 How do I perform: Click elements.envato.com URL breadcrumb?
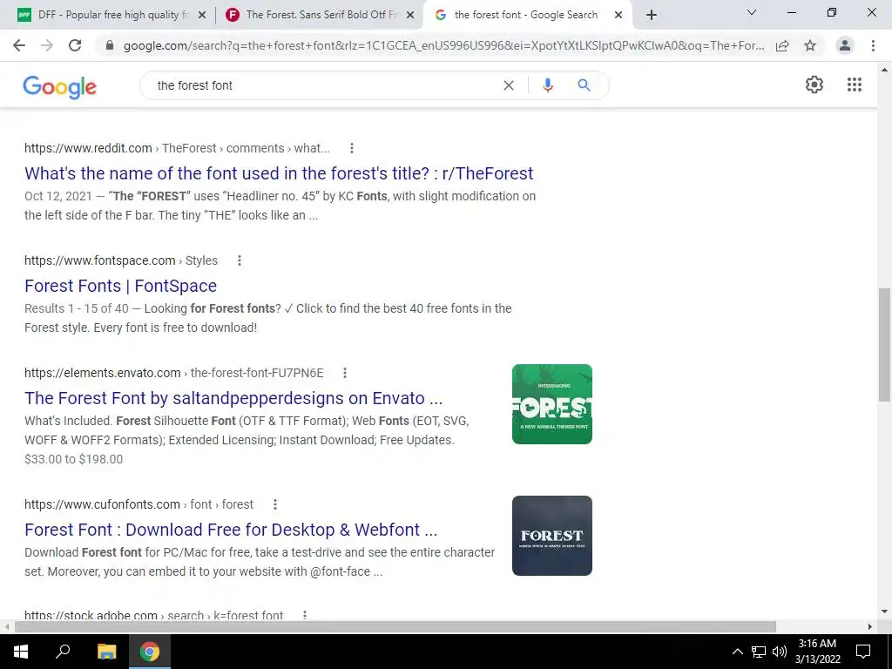[174, 373]
